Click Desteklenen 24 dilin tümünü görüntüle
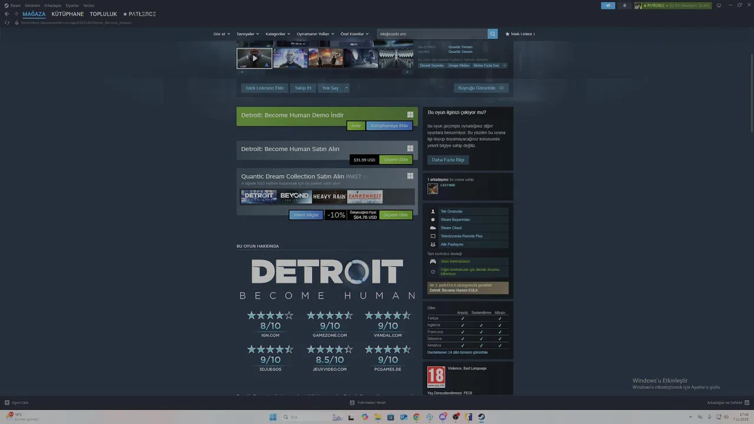 point(458,352)
